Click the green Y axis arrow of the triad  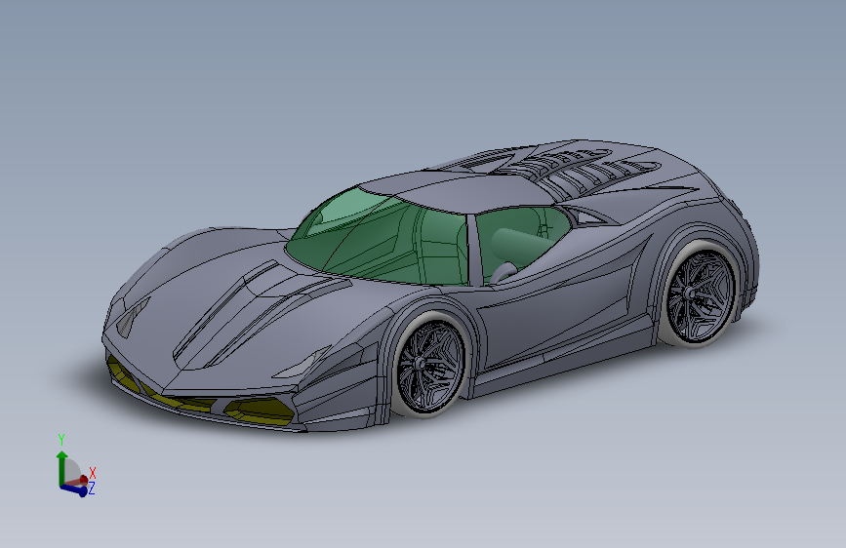point(62,468)
